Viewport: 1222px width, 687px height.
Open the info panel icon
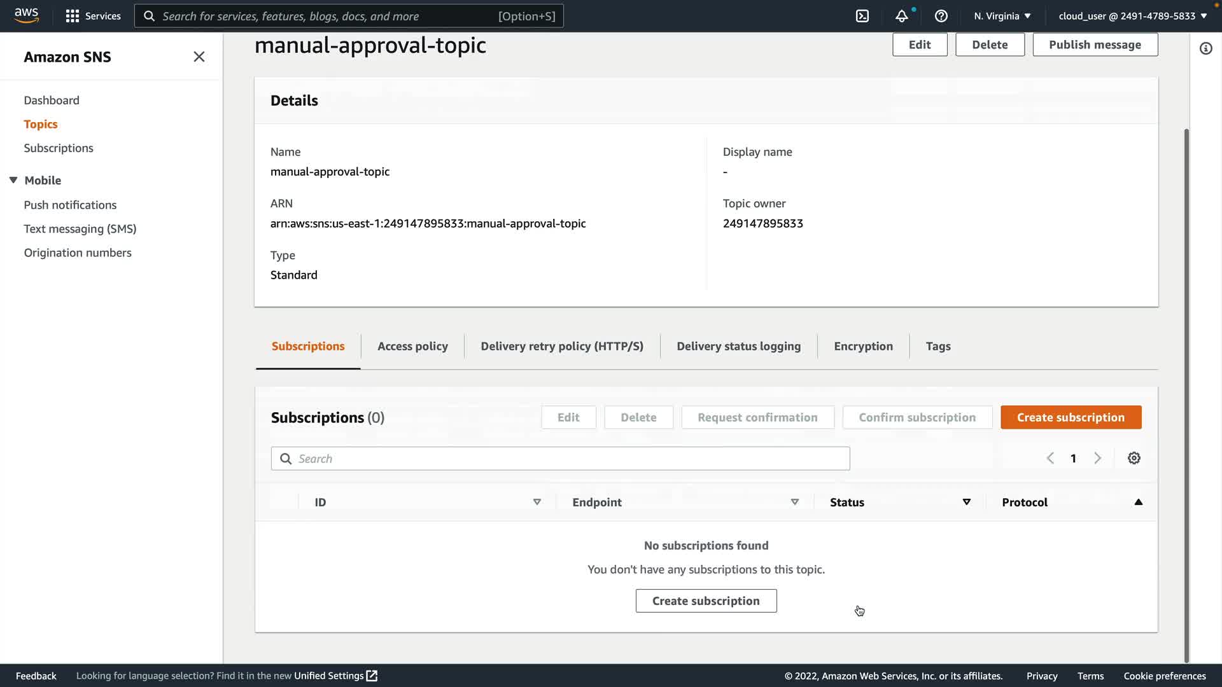[1205, 48]
